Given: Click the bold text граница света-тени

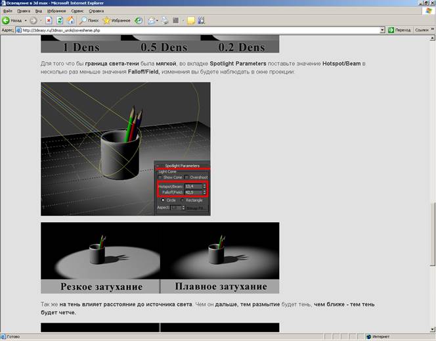Looking at the screenshot, I should [112, 64].
